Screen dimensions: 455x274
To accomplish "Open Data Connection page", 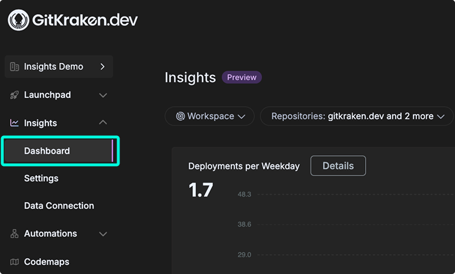I will tap(59, 206).
